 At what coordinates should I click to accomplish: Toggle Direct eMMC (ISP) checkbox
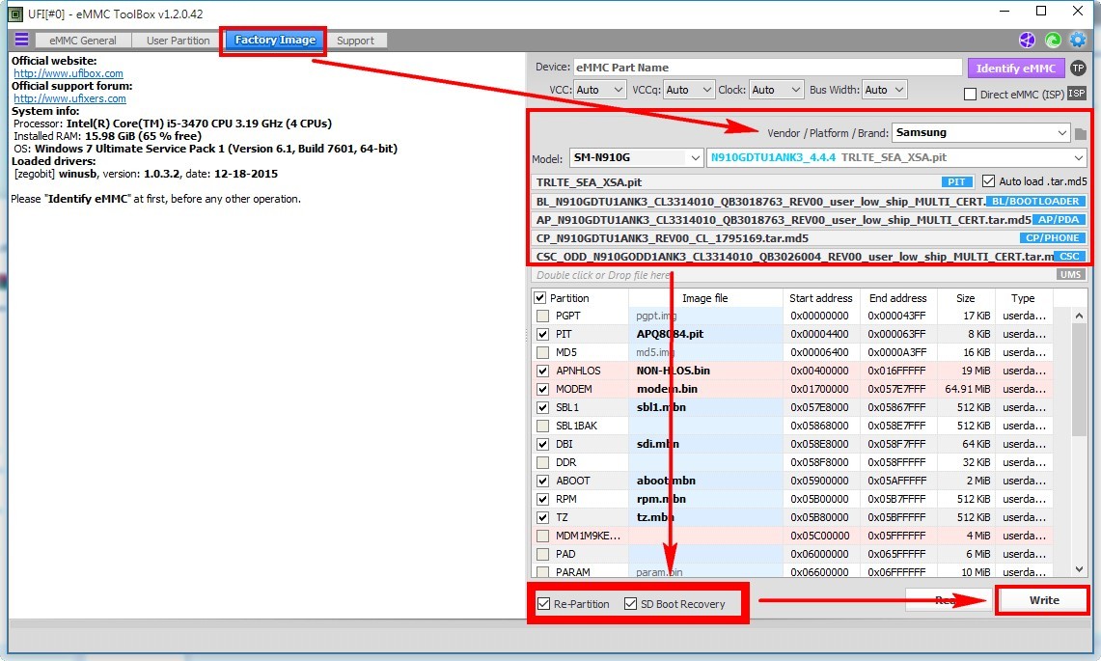coord(971,95)
